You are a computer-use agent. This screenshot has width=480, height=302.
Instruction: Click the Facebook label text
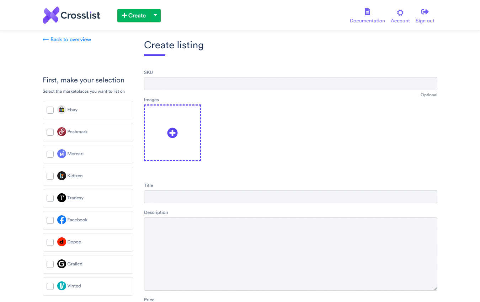tap(78, 220)
